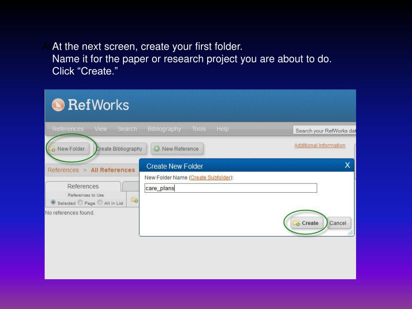Click the dialog resize grip icon
This screenshot has width=412, height=309.
click(x=351, y=233)
